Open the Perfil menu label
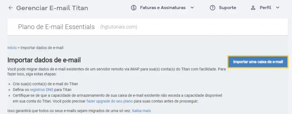This screenshot has height=114, width=292. (x=265, y=8)
